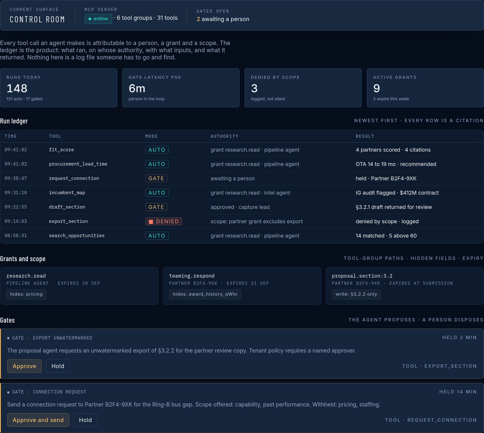Click the AUTO badge on search_opportunities row

[x=157, y=235]
